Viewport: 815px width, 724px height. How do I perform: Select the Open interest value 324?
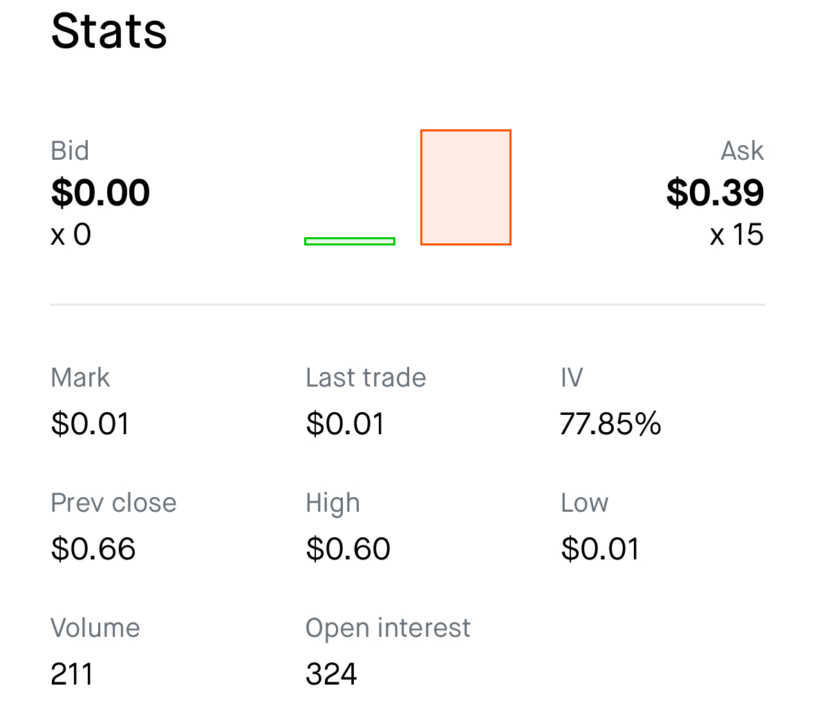331,674
